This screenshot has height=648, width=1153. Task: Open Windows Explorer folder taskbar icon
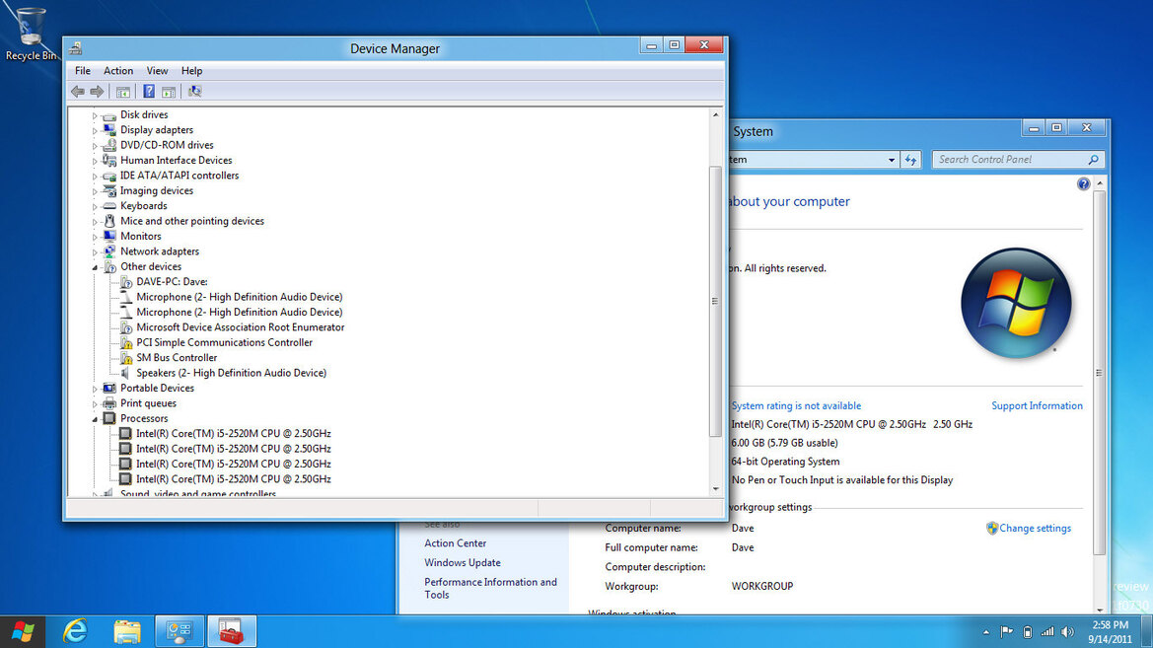point(126,631)
